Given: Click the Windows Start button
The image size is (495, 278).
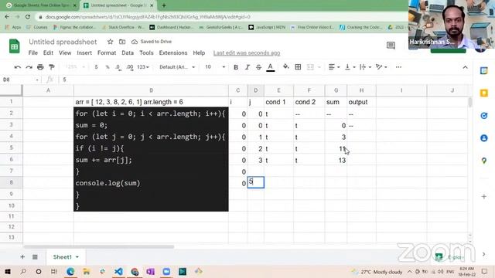Looking at the screenshot, I should click(x=8, y=271).
